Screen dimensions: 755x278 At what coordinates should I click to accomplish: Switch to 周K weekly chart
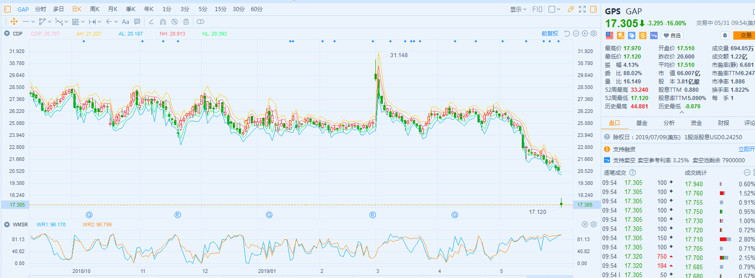point(95,9)
